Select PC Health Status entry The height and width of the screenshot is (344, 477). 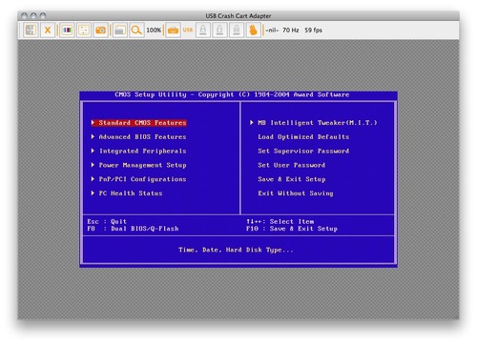point(131,193)
